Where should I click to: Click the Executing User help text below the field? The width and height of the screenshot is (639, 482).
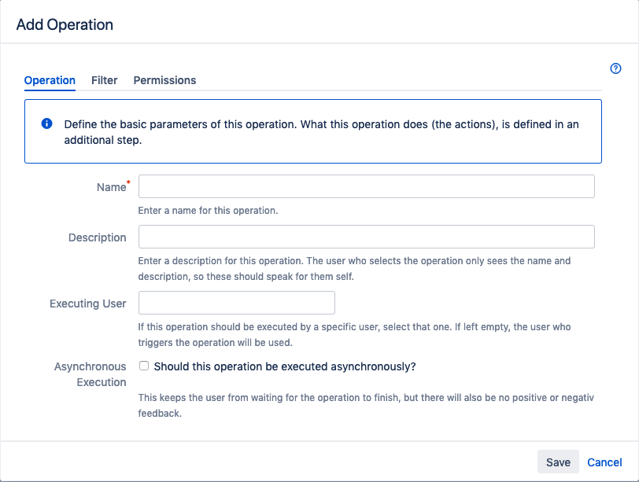[x=366, y=334]
